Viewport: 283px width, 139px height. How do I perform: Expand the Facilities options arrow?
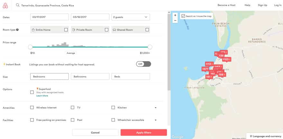[x=156, y=120]
